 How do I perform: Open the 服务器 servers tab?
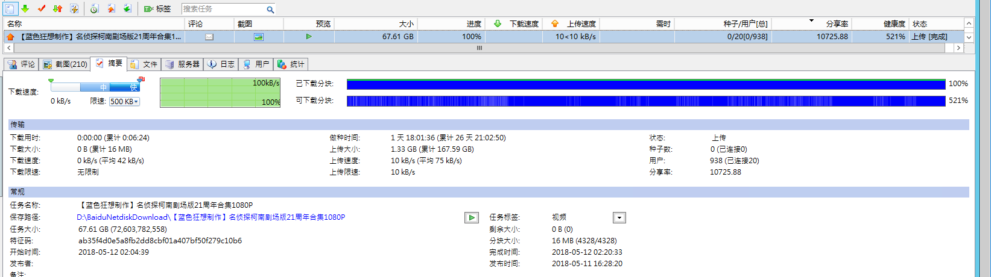(x=182, y=64)
